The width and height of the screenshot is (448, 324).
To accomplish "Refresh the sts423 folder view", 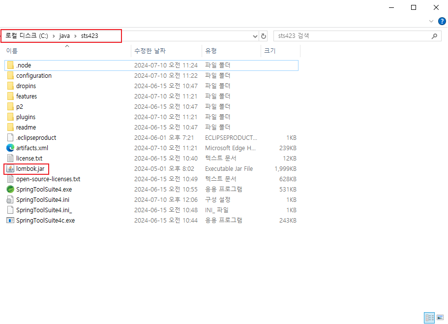I will (264, 36).
